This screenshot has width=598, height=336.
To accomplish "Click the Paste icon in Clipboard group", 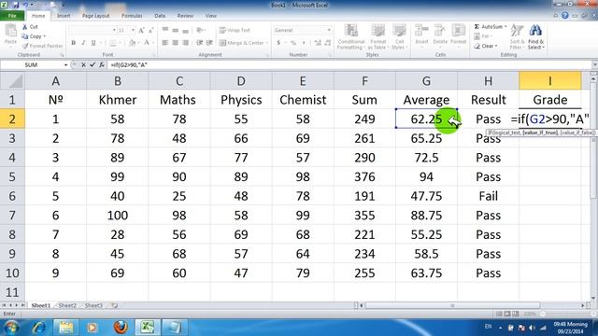I will 10,31.
